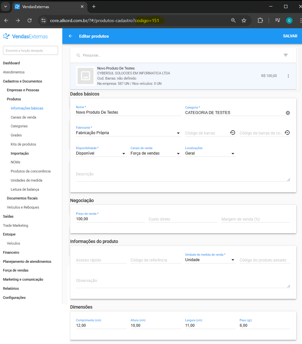Click the VendasExternas logo in the sidebar
Screen dimensions: 302x344
tap(25, 36)
